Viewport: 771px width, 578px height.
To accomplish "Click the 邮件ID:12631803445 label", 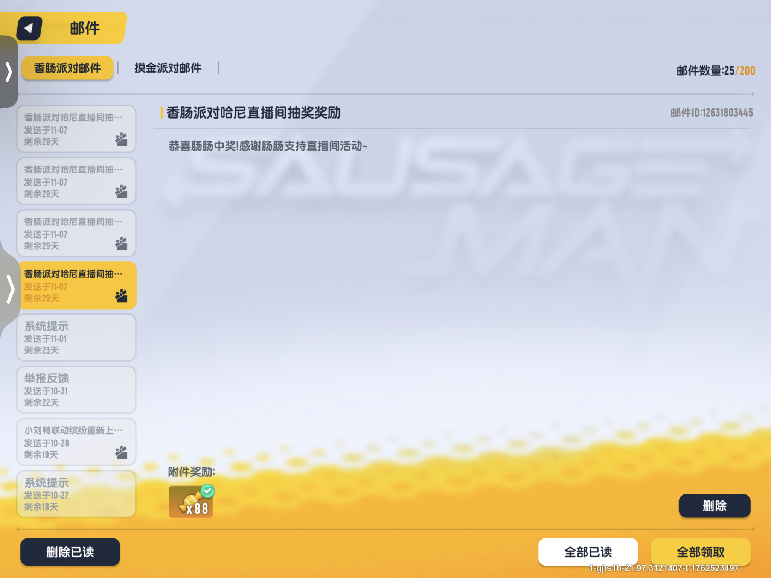I will (711, 113).
